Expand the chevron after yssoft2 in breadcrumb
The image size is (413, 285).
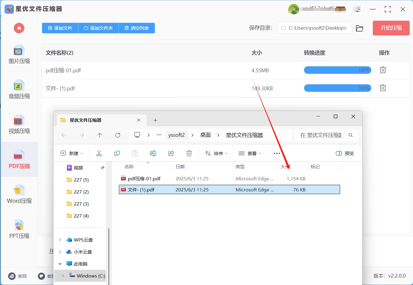click(x=192, y=135)
